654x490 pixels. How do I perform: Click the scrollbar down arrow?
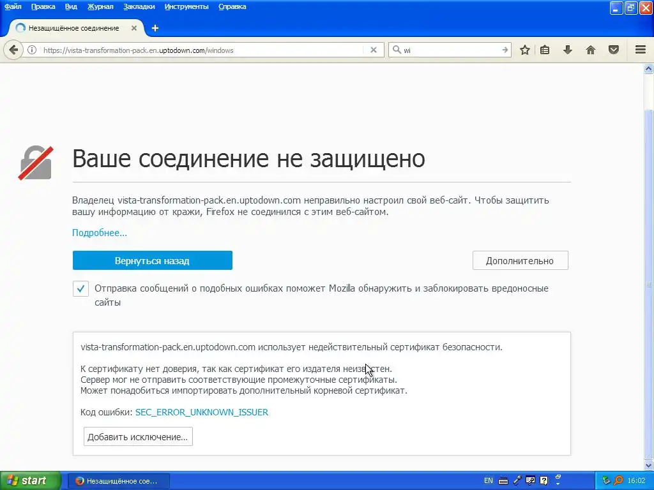click(649, 465)
